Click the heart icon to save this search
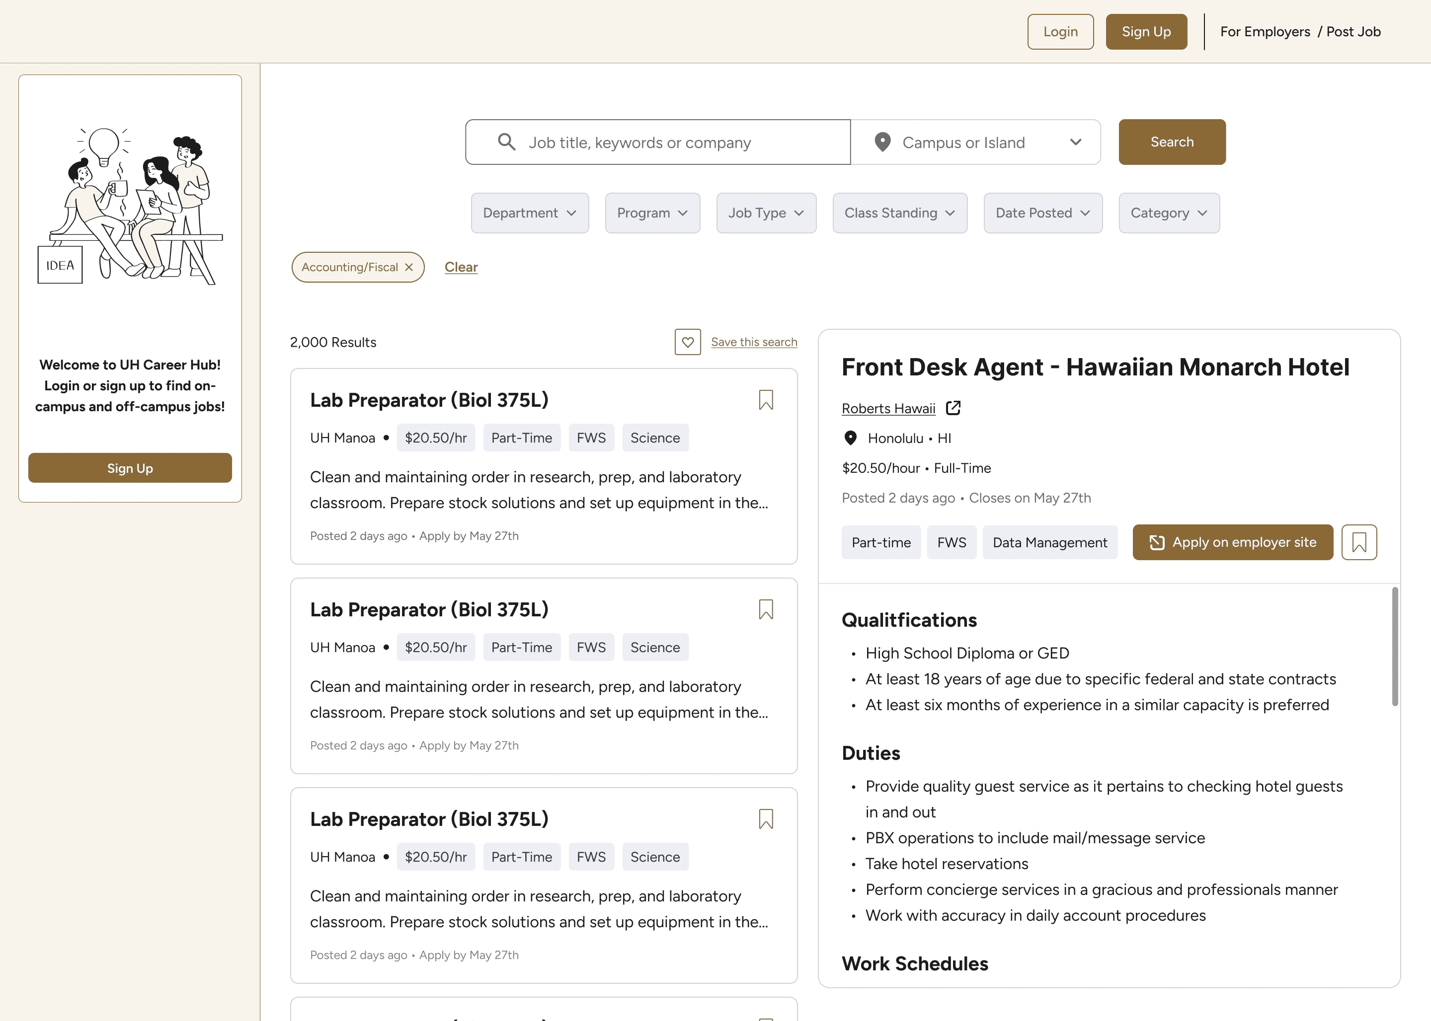 688,342
